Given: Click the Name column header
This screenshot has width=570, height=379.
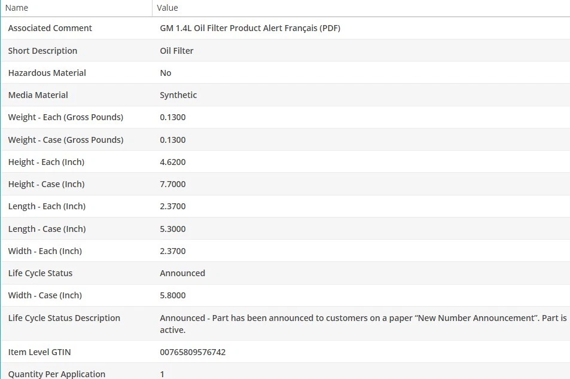Looking at the screenshot, I should point(17,8).
